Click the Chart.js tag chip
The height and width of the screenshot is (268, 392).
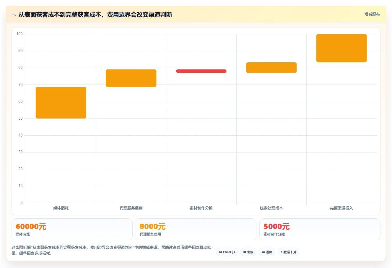point(227,252)
